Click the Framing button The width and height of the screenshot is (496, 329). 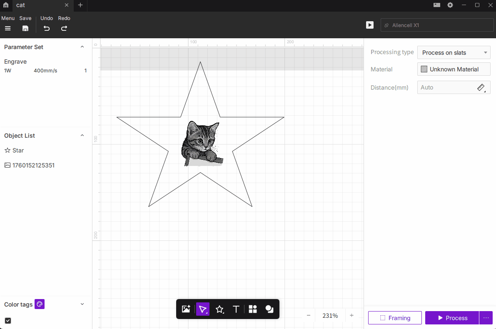coord(395,318)
